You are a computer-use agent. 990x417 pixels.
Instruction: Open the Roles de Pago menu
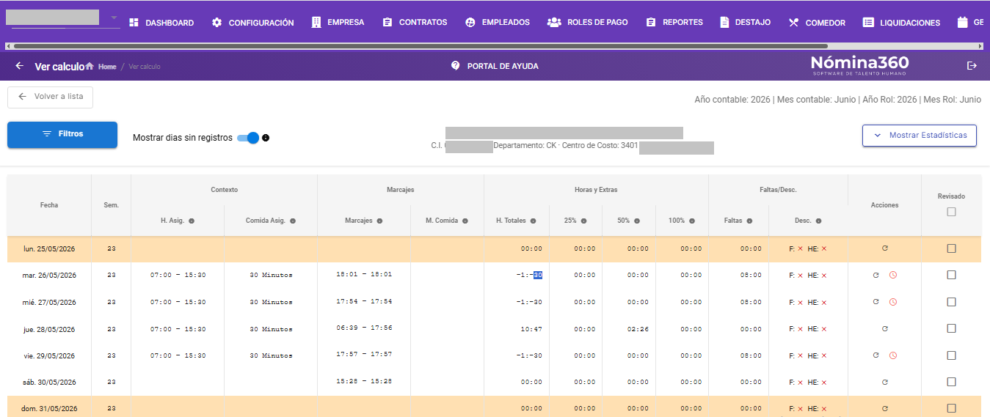point(588,23)
